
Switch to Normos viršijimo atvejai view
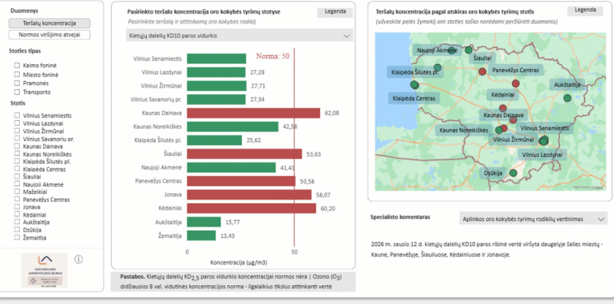[49, 35]
